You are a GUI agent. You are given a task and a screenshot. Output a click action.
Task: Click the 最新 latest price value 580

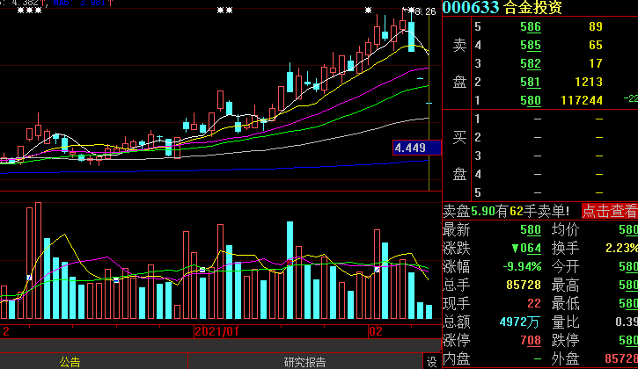click(531, 230)
